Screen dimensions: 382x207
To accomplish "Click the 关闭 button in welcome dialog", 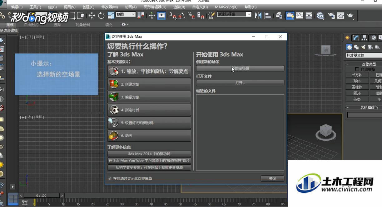I will (x=272, y=179).
